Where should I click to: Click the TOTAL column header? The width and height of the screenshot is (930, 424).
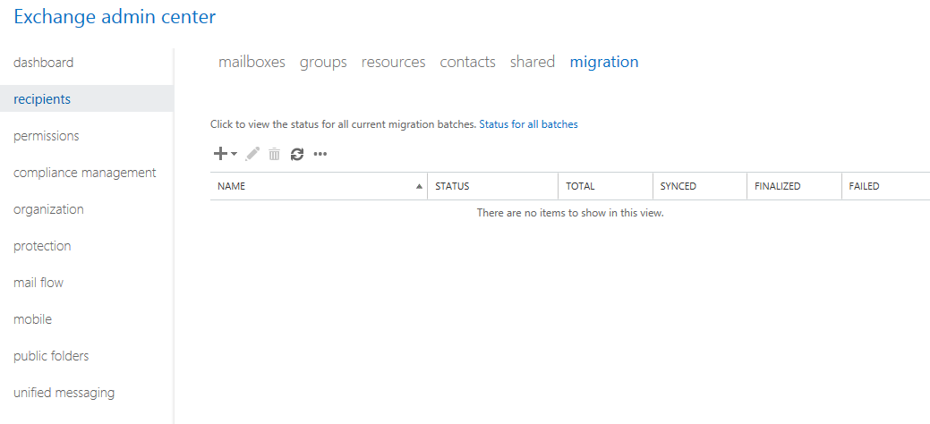point(606,186)
